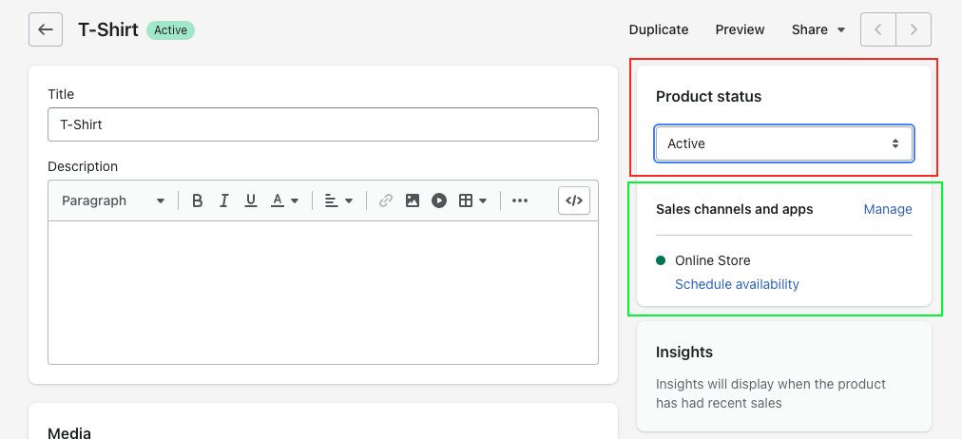Click the Duplicate button
This screenshot has height=439, width=962.
click(x=659, y=29)
